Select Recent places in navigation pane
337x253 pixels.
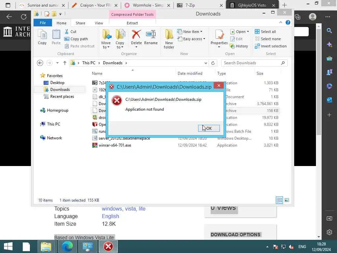click(x=62, y=97)
